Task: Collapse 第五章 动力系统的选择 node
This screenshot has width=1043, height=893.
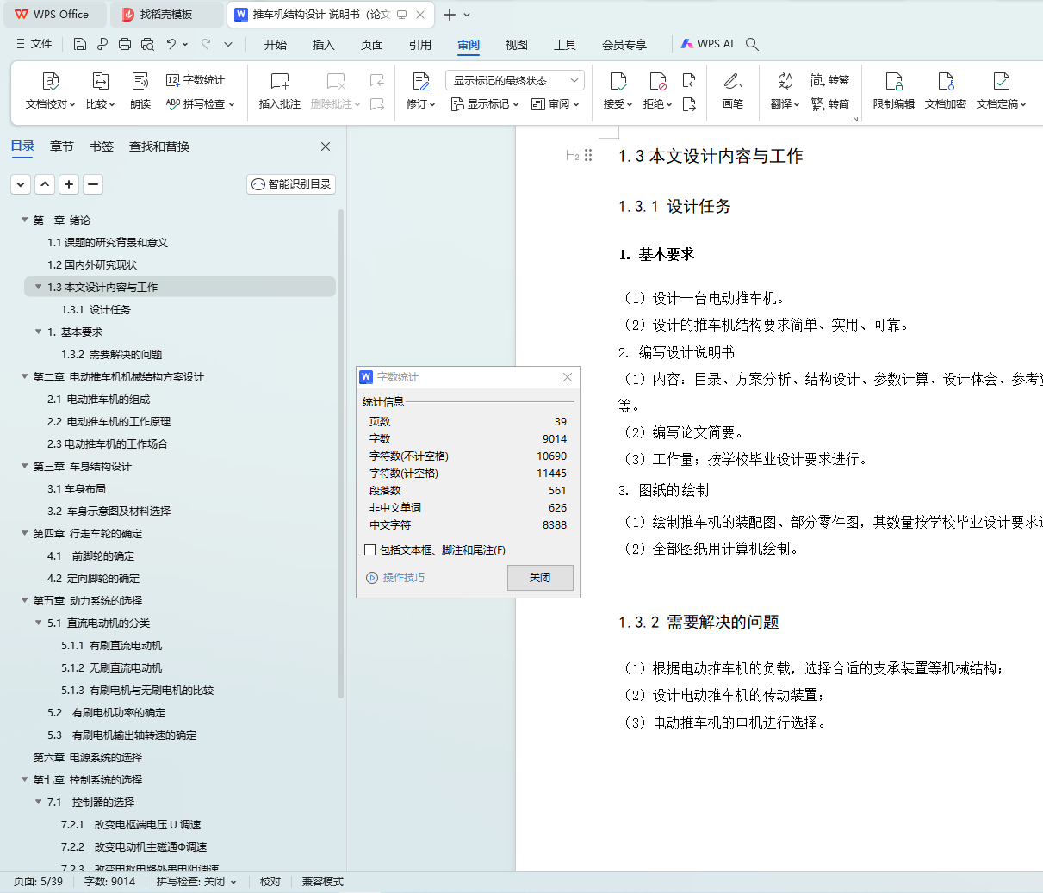Action: 24,600
